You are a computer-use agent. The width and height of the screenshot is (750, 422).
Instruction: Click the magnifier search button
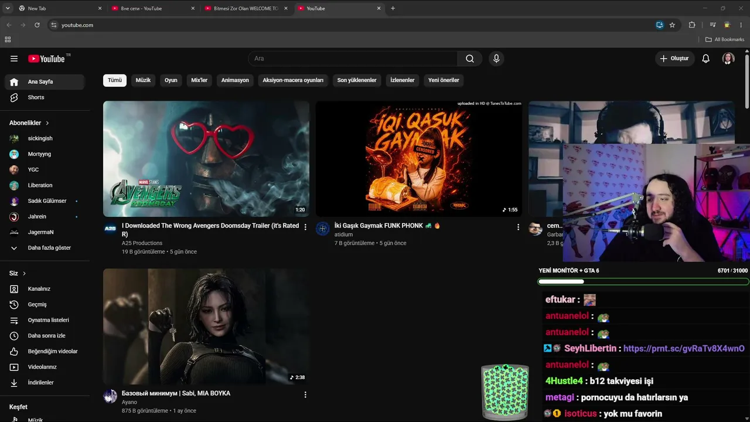[470, 59]
